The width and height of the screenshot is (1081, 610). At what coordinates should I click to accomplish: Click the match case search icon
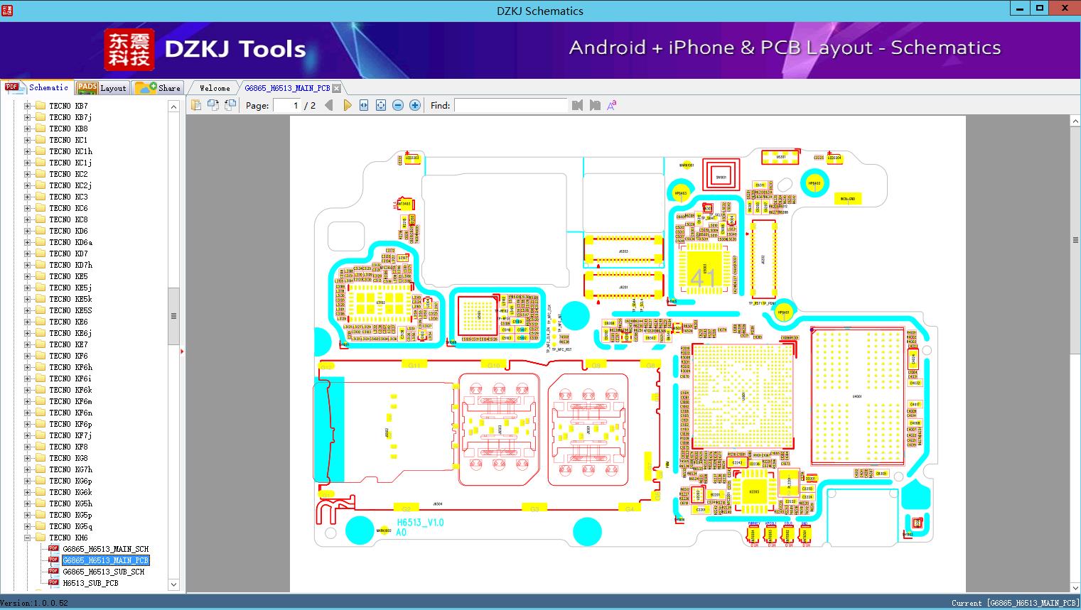(611, 105)
